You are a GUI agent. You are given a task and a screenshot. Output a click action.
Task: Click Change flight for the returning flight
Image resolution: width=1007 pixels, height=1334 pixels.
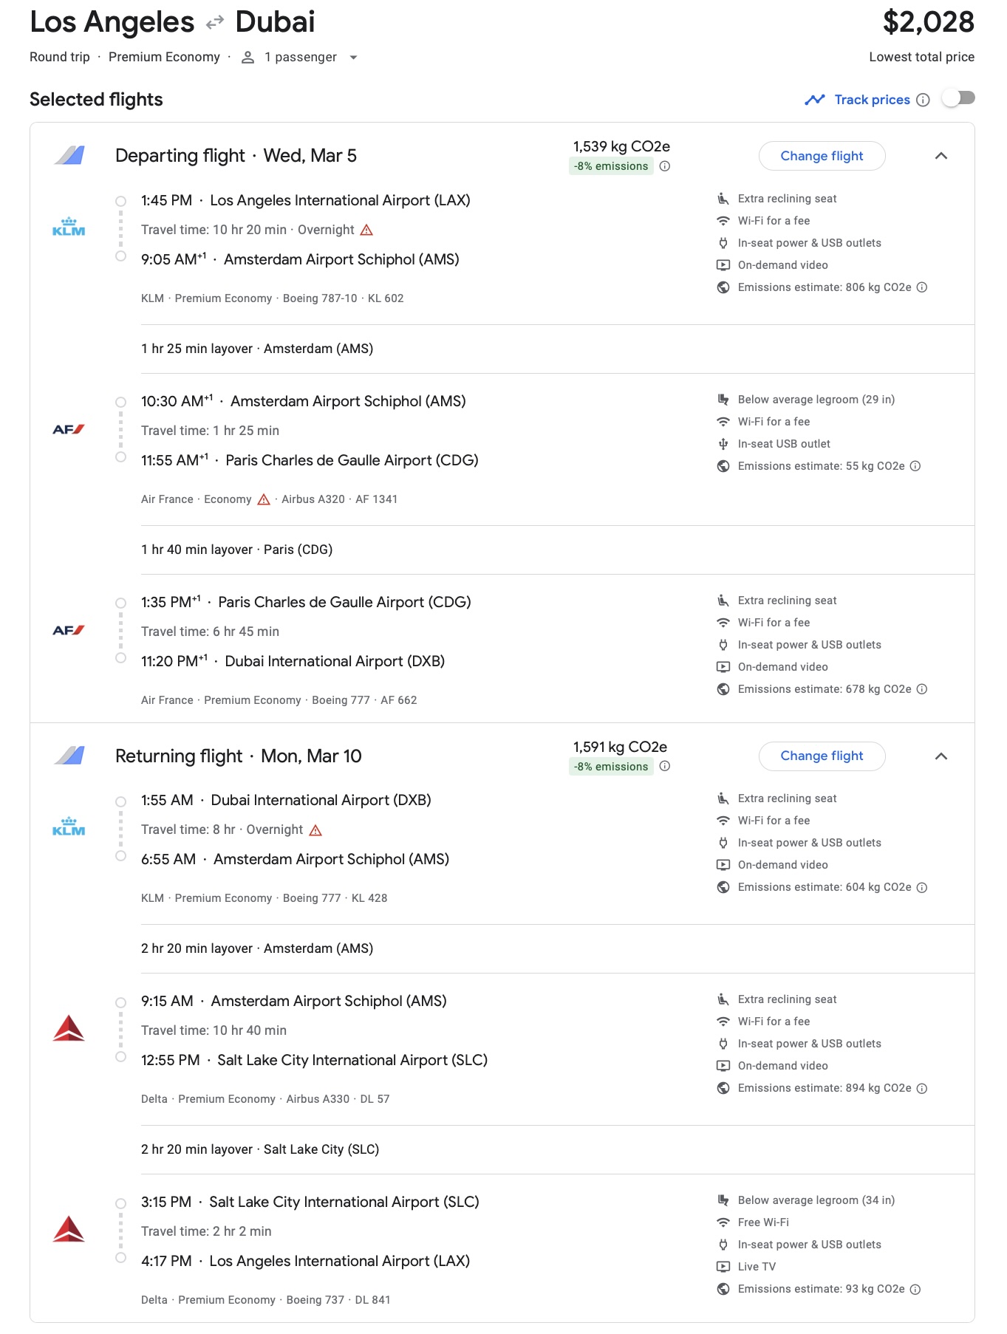(x=822, y=756)
